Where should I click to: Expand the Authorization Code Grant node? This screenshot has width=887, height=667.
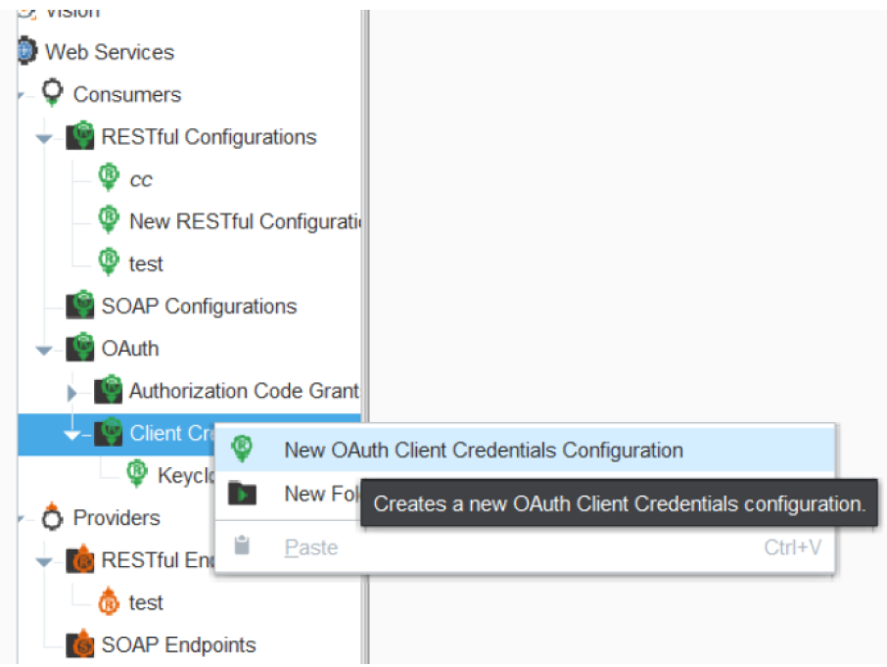(x=72, y=392)
